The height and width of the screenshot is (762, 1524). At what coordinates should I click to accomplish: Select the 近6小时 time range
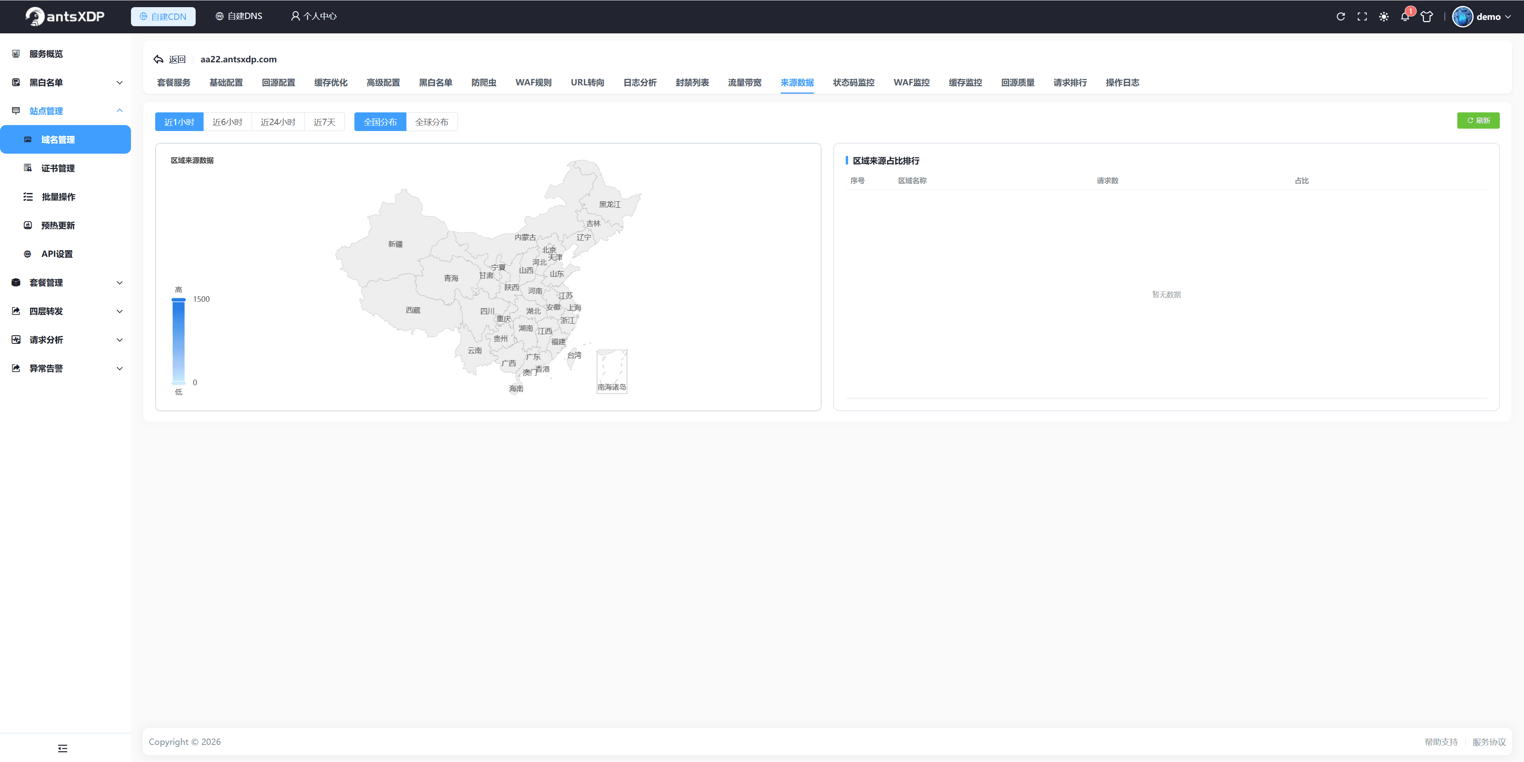[227, 122]
